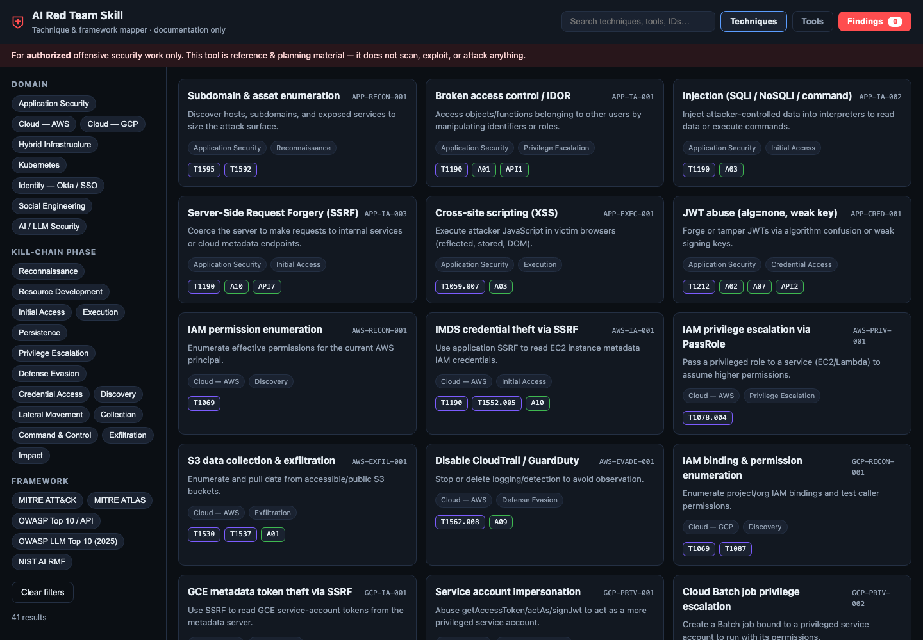Toggle Application Security domain filter
Viewport: 923px width, 640px height.
click(x=54, y=104)
